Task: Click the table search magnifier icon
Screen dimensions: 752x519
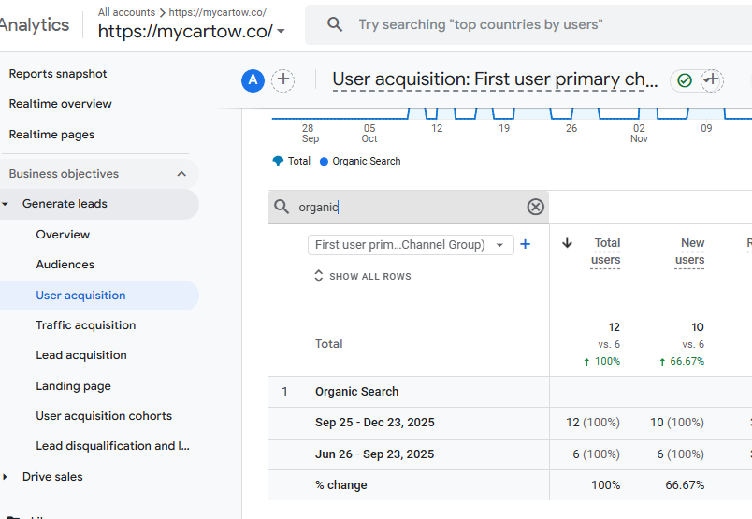Action: [282, 207]
